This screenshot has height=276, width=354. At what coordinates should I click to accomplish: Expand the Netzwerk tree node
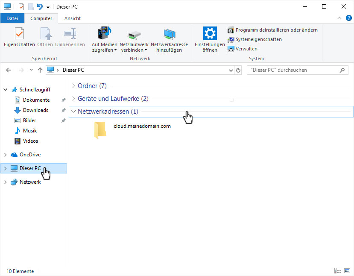point(6,182)
